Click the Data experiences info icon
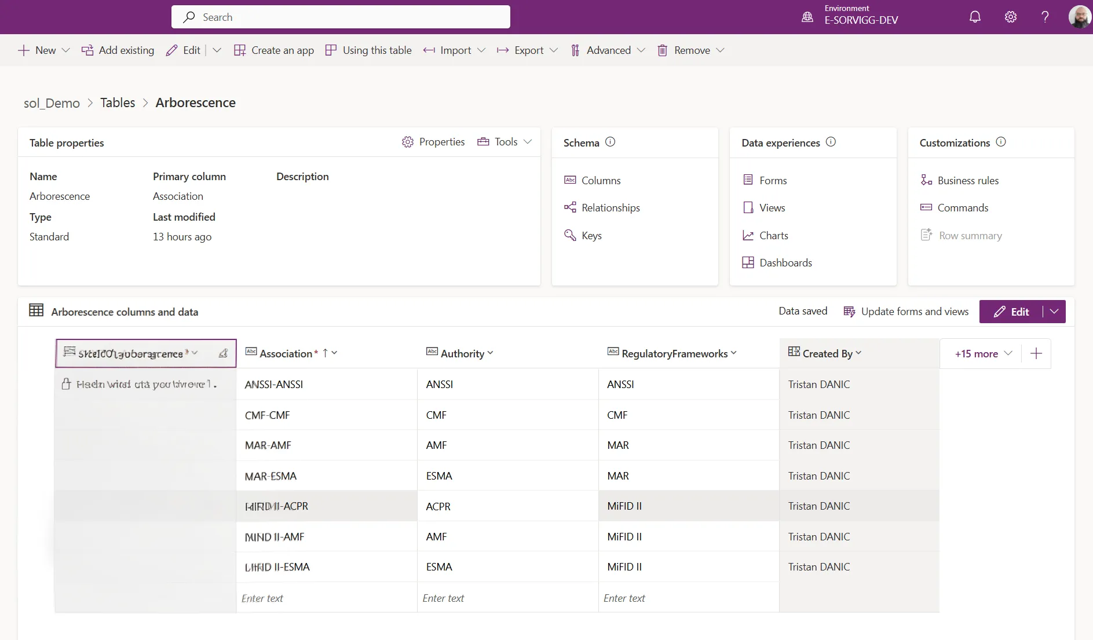This screenshot has height=640, width=1093. pyautogui.click(x=831, y=142)
